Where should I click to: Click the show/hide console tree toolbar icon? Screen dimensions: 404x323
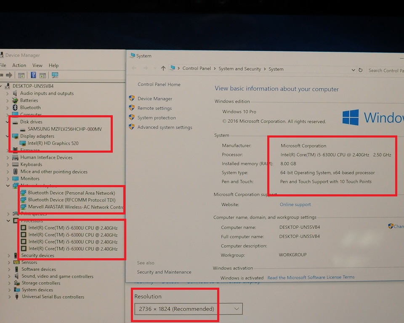(x=21, y=75)
